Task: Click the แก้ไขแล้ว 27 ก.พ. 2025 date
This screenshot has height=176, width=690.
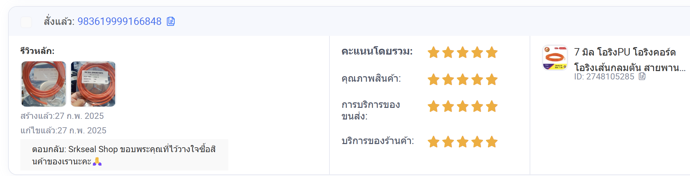Action: point(63,130)
